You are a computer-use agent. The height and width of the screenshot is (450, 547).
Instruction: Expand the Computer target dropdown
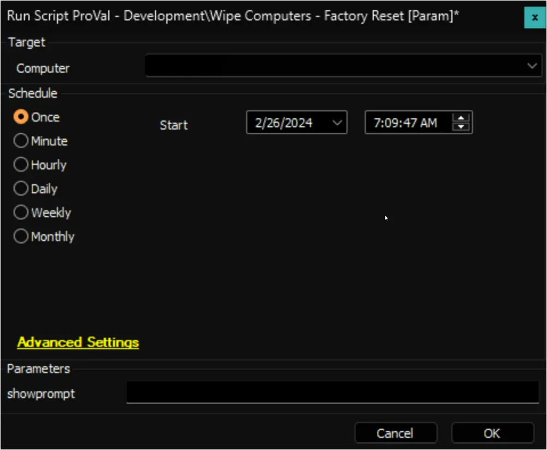click(532, 66)
